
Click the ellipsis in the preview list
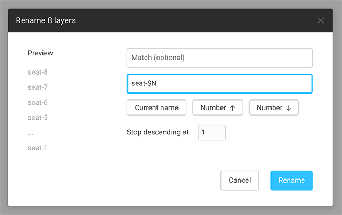pos(31,133)
